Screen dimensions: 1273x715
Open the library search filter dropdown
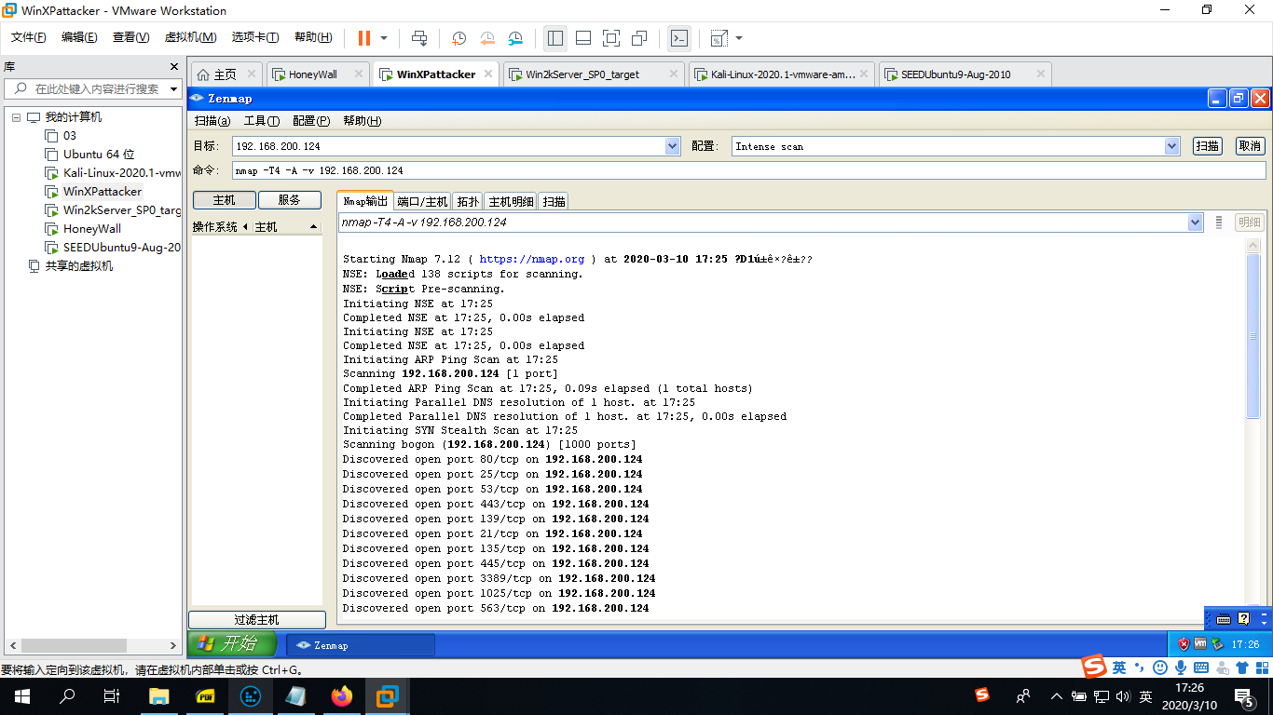click(173, 89)
